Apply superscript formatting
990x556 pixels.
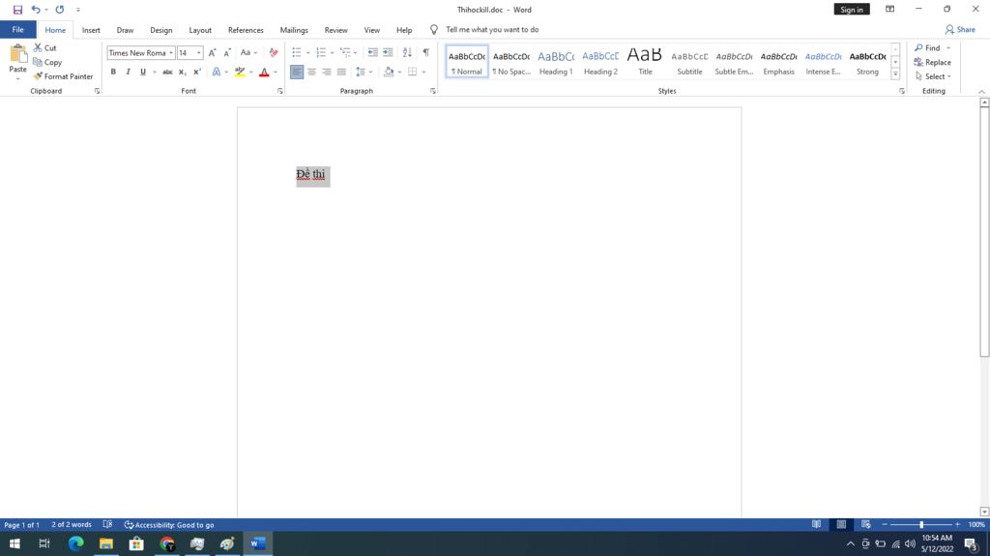coord(197,72)
